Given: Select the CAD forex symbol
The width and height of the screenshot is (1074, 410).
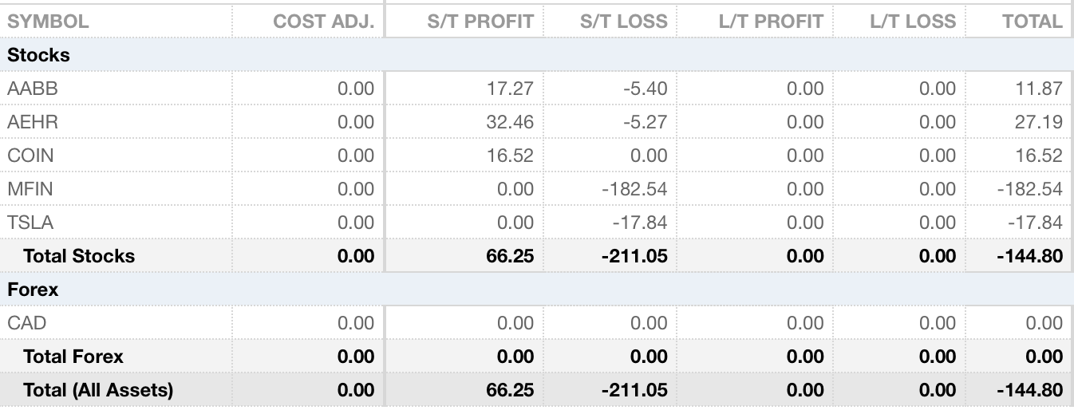Looking at the screenshot, I should tap(27, 323).
